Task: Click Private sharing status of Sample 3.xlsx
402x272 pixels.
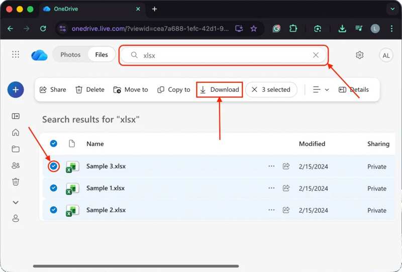Action: click(376, 167)
